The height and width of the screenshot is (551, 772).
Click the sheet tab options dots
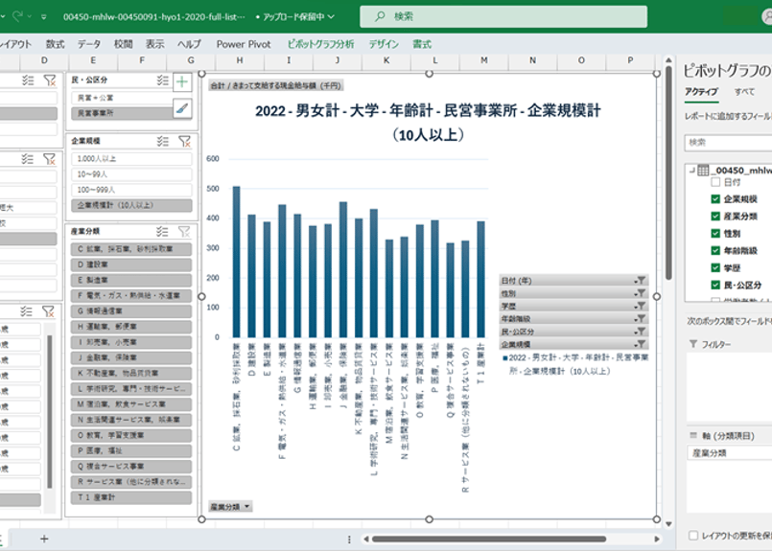tap(349, 540)
